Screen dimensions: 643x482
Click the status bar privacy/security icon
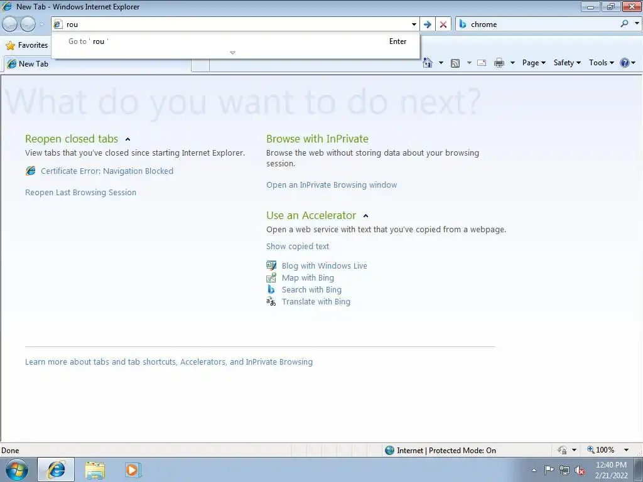coord(562,450)
